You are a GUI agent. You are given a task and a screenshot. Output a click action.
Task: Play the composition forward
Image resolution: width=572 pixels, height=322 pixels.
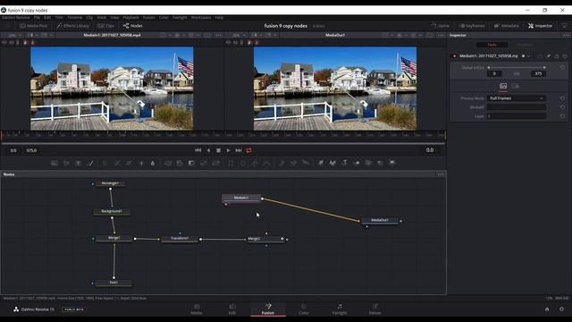click(x=229, y=150)
